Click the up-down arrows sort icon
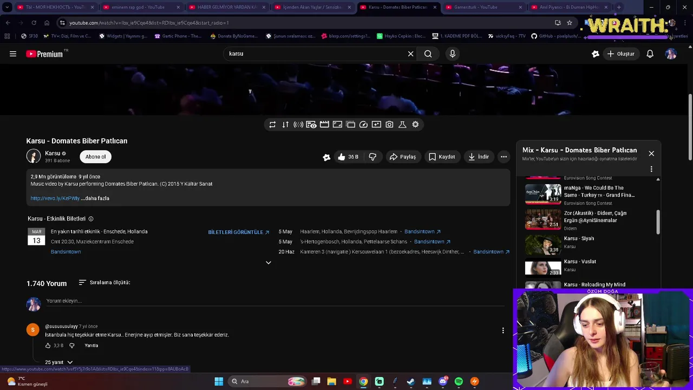The image size is (693, 390). pos(285,125)
